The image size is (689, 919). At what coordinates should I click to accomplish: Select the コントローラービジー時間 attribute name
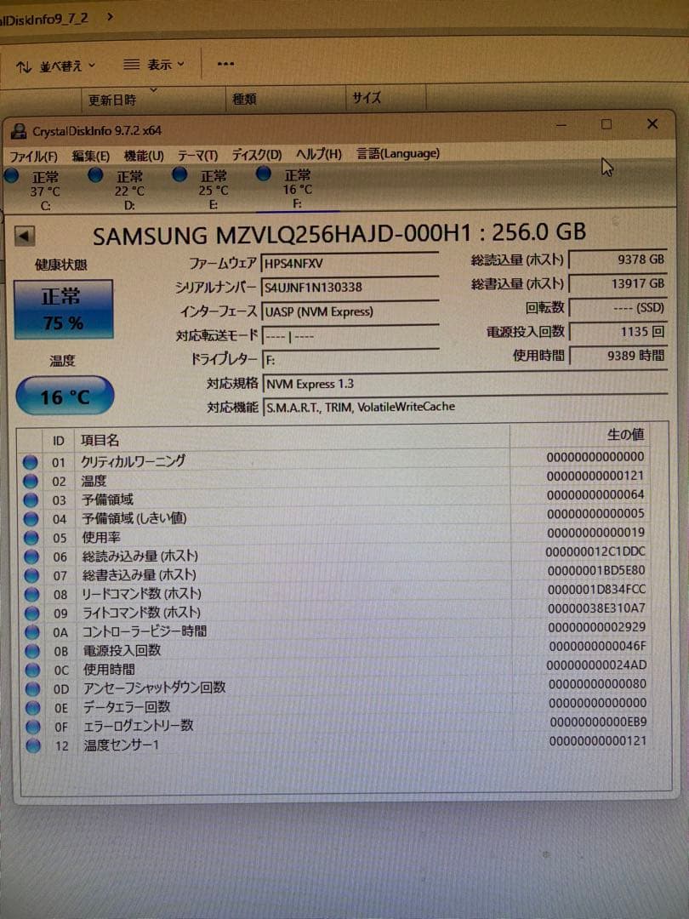click(144, 631)
